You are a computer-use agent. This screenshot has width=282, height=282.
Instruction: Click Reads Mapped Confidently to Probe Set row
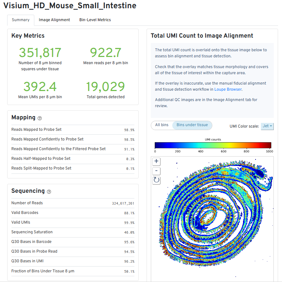(73, 139)
